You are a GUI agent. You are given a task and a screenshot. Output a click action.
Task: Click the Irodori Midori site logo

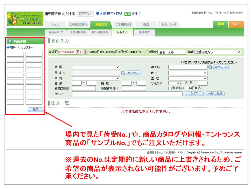click(25, 19)
